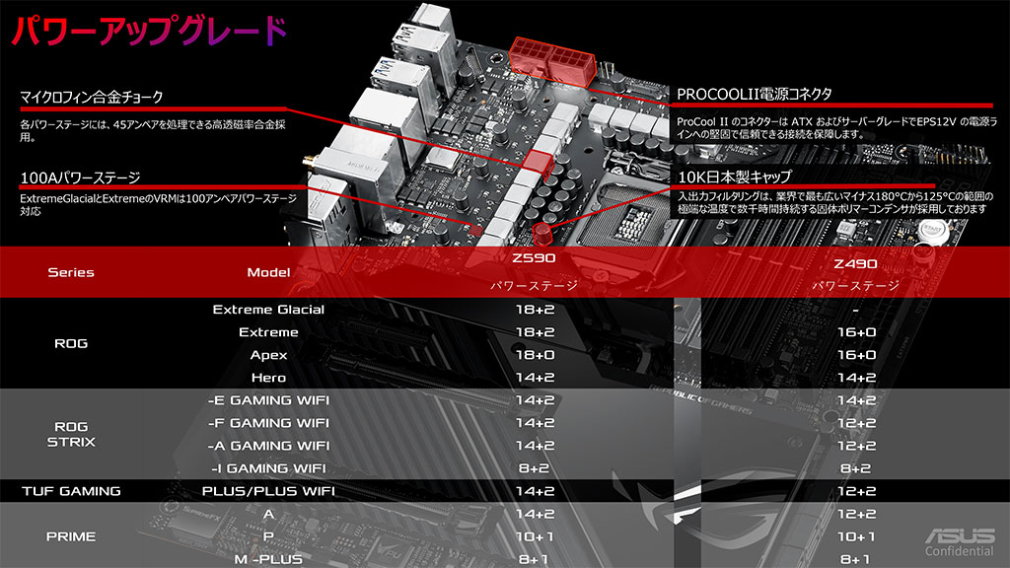
Task: Click the heading '10K日本製キャップ'
Action: (x=734, y=177)
